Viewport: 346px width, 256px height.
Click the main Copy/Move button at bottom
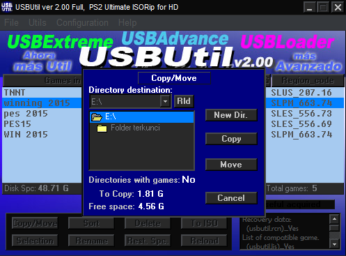coord(35,223)
